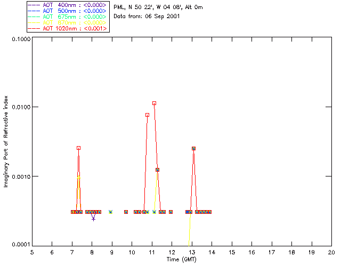
Task: Click the x-axis tick label 9
Action: 112,252
